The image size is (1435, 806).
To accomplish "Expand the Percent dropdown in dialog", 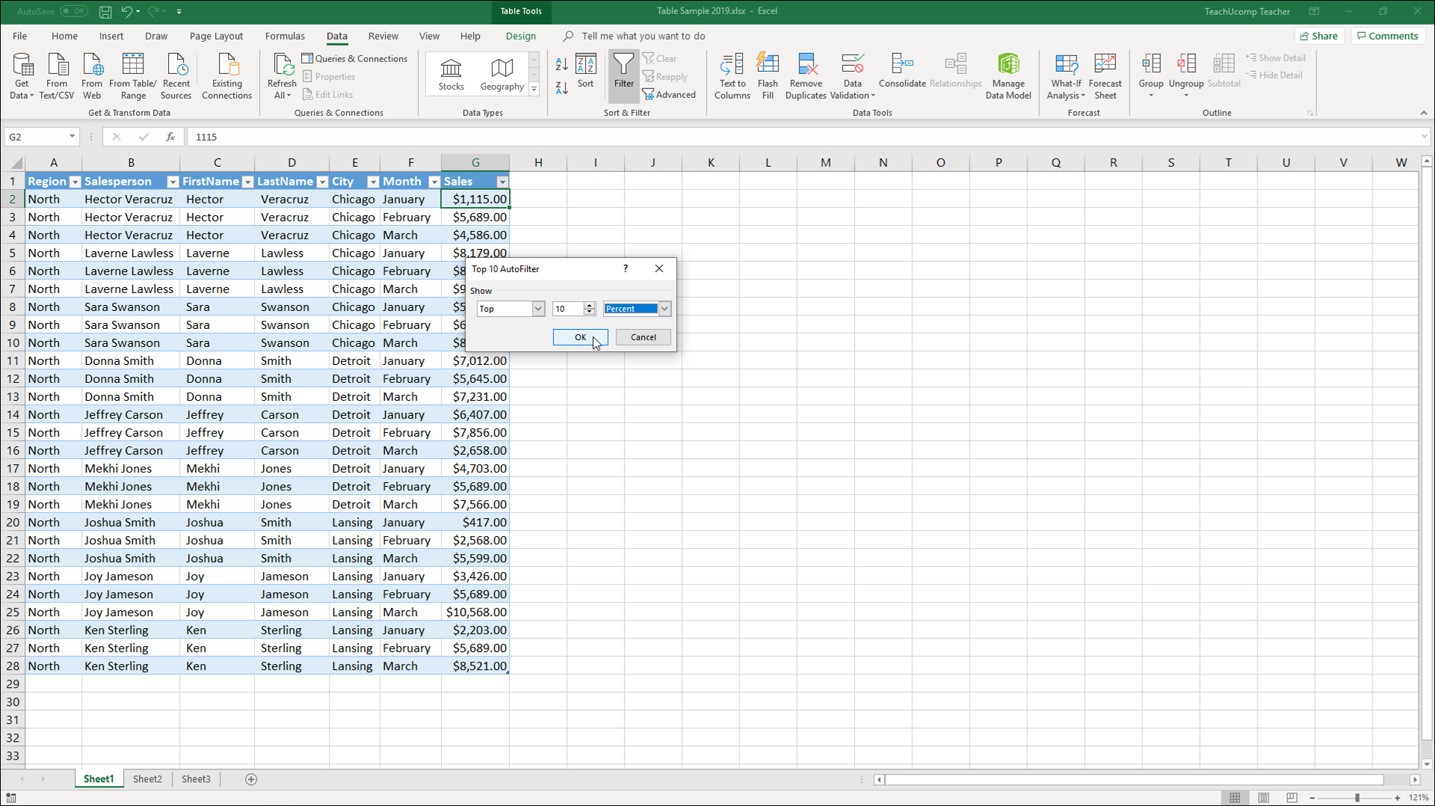I will [664, 309].
